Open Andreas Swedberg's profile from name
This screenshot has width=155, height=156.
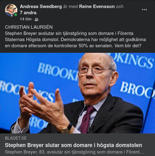pyautogui.click(x=41, y=6)
